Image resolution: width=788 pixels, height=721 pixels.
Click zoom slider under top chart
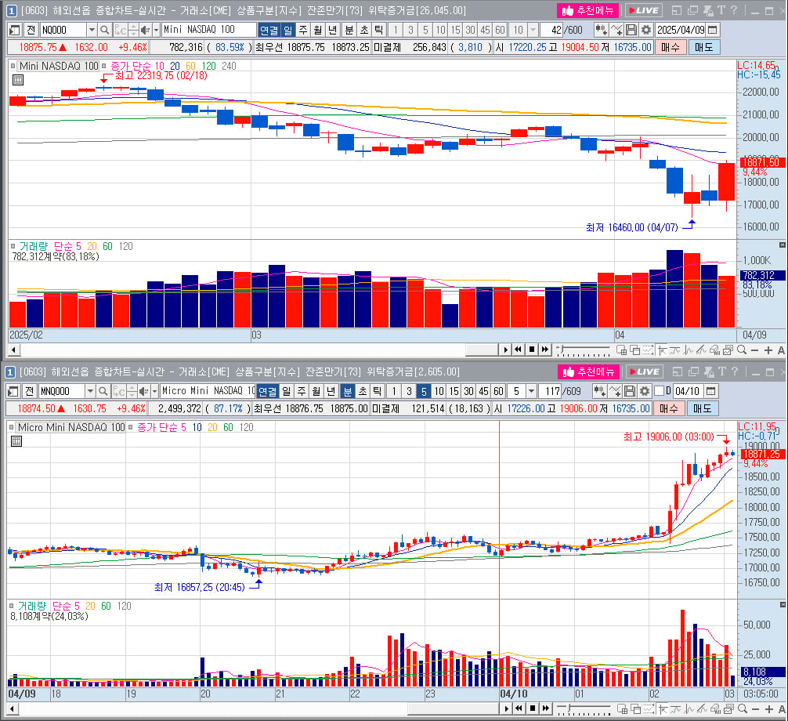(583, 350)
